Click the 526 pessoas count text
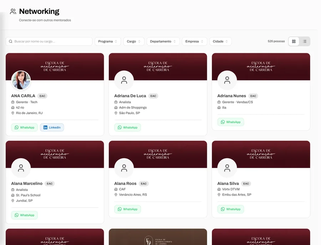This screenshot has width=321, height=245. pos(276,41)
